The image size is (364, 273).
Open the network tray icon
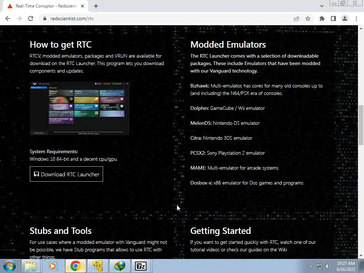(320, 266)
